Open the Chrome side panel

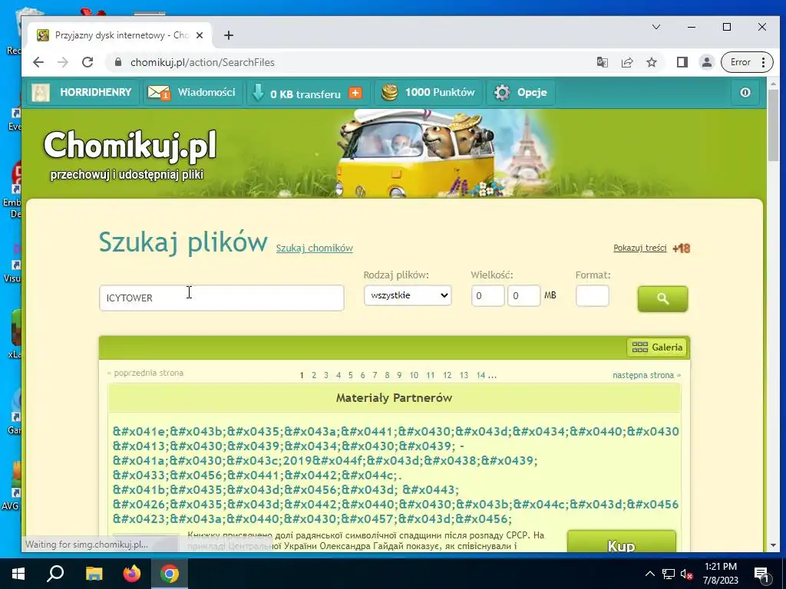(x=682, y=62)
